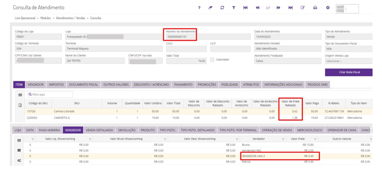Select the PRODUTO tab

pos(148,130)
